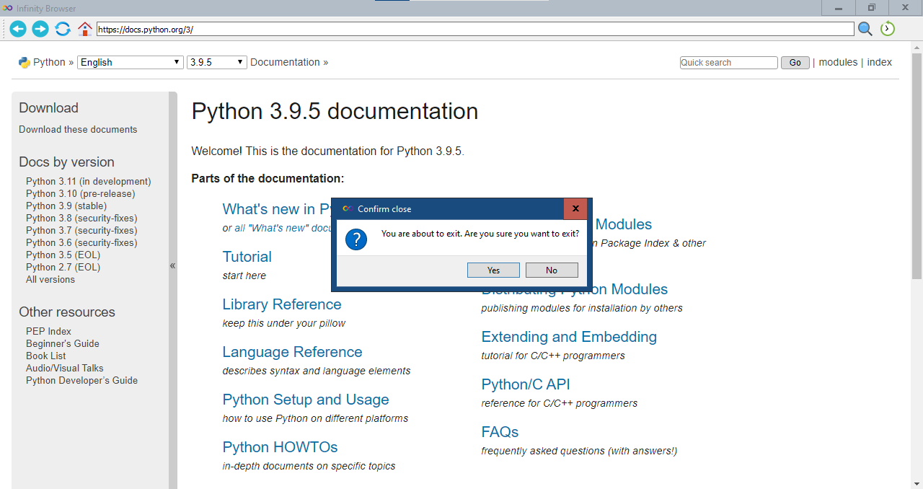Click the green circular icon beside search
923x489 pixels.
888,29
